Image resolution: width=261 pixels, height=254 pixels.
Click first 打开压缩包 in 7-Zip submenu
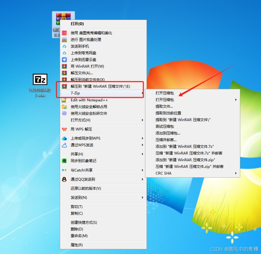pyautogui.click(x=193, y=93)
